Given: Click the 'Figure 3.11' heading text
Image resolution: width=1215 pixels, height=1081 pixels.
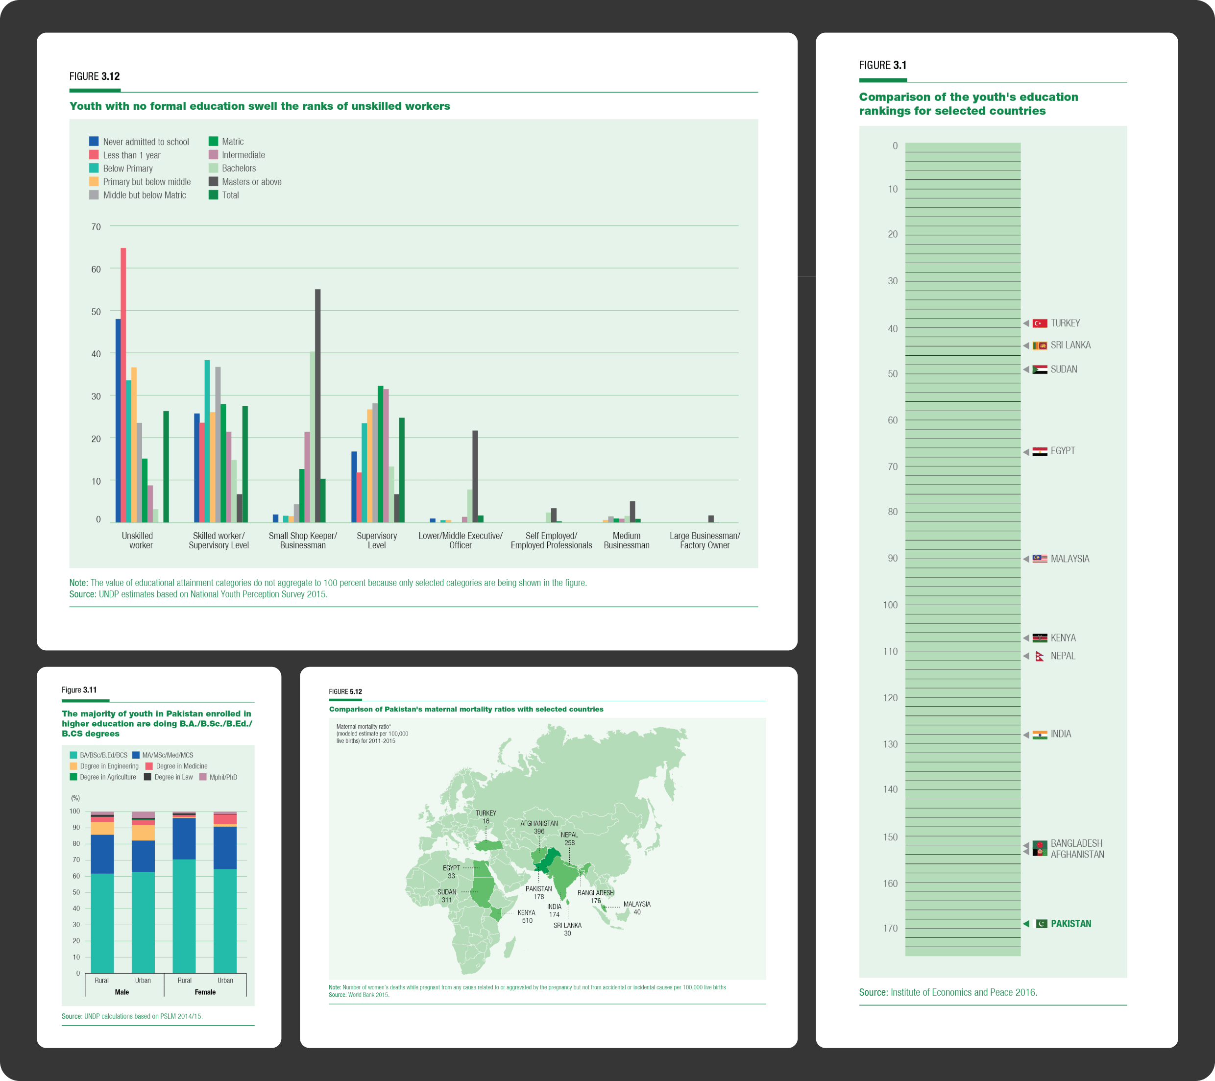Looking at the screenshot, I should pyautogui.click(x=79, y=690).
